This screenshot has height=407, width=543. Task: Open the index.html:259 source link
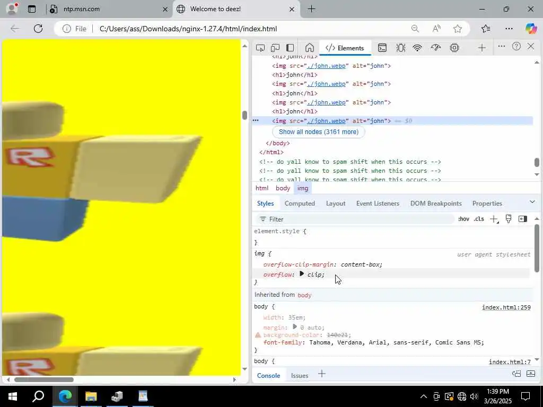(x=506, y=307)
